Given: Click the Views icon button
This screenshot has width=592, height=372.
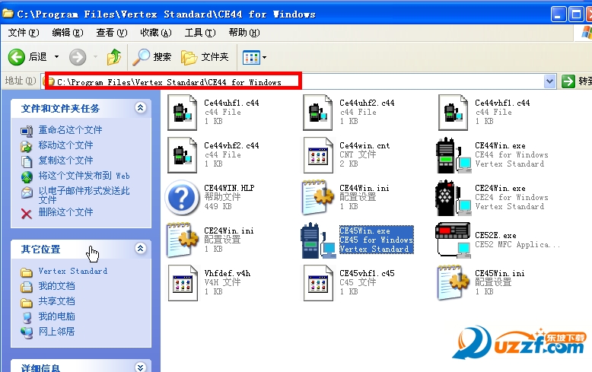Looking at the screenshot, I should (251, 57).
